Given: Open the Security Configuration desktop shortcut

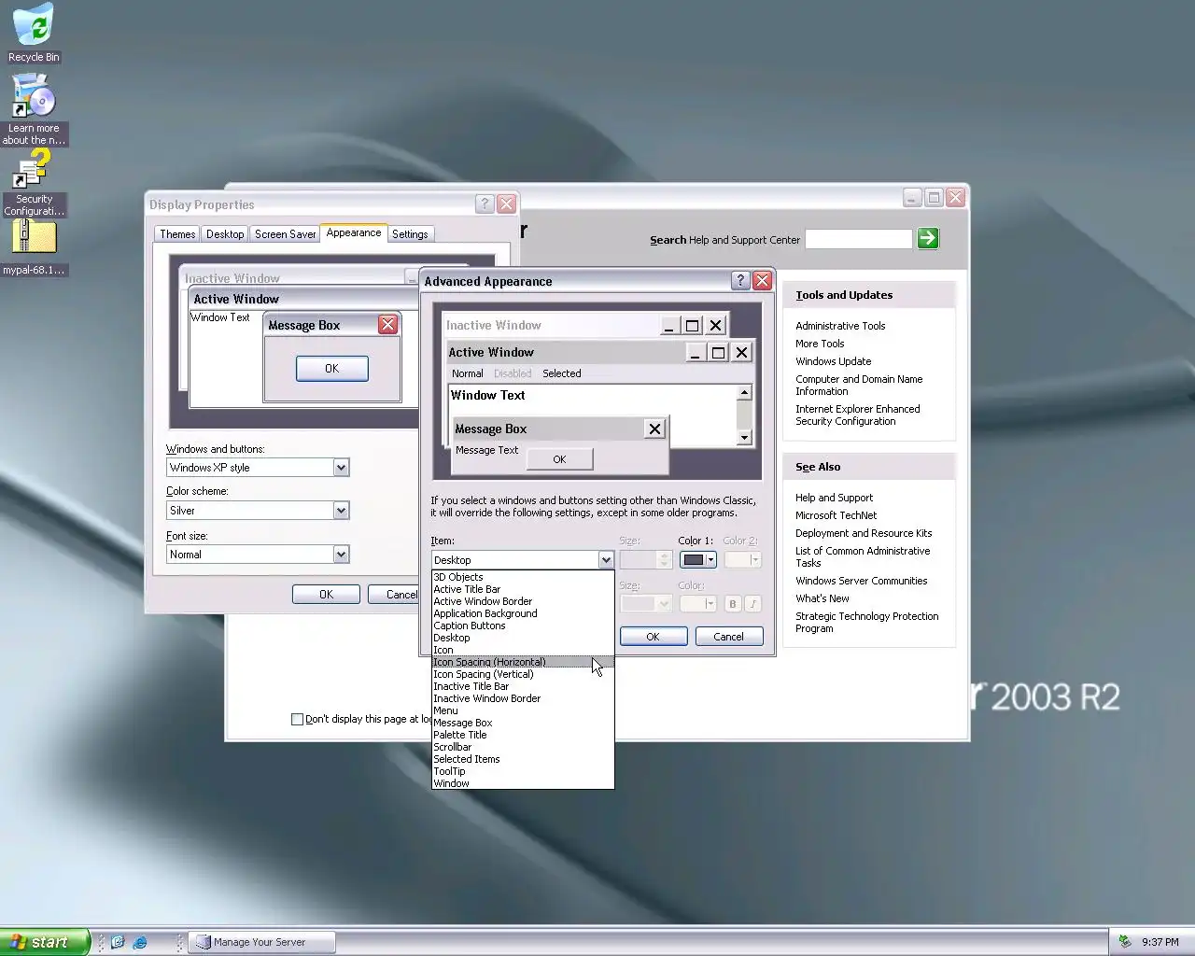Looking at the screenshot, I should [x=34, y=184].
